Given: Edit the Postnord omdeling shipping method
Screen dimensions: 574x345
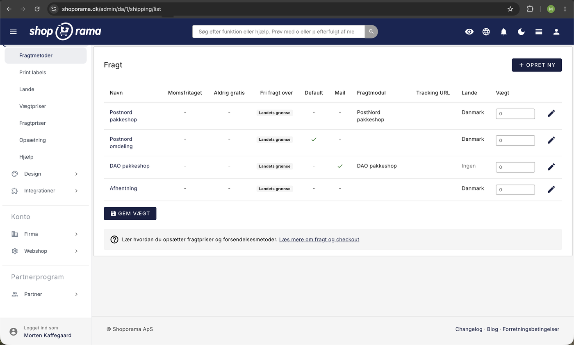Looking at the screenshot, I should click(551, 140).
